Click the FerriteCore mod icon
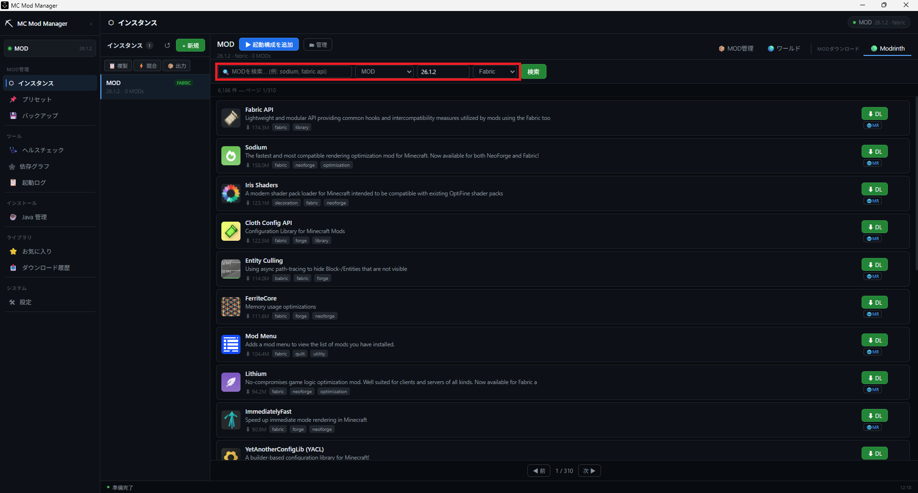918x493 pixels. coord(231,307)
